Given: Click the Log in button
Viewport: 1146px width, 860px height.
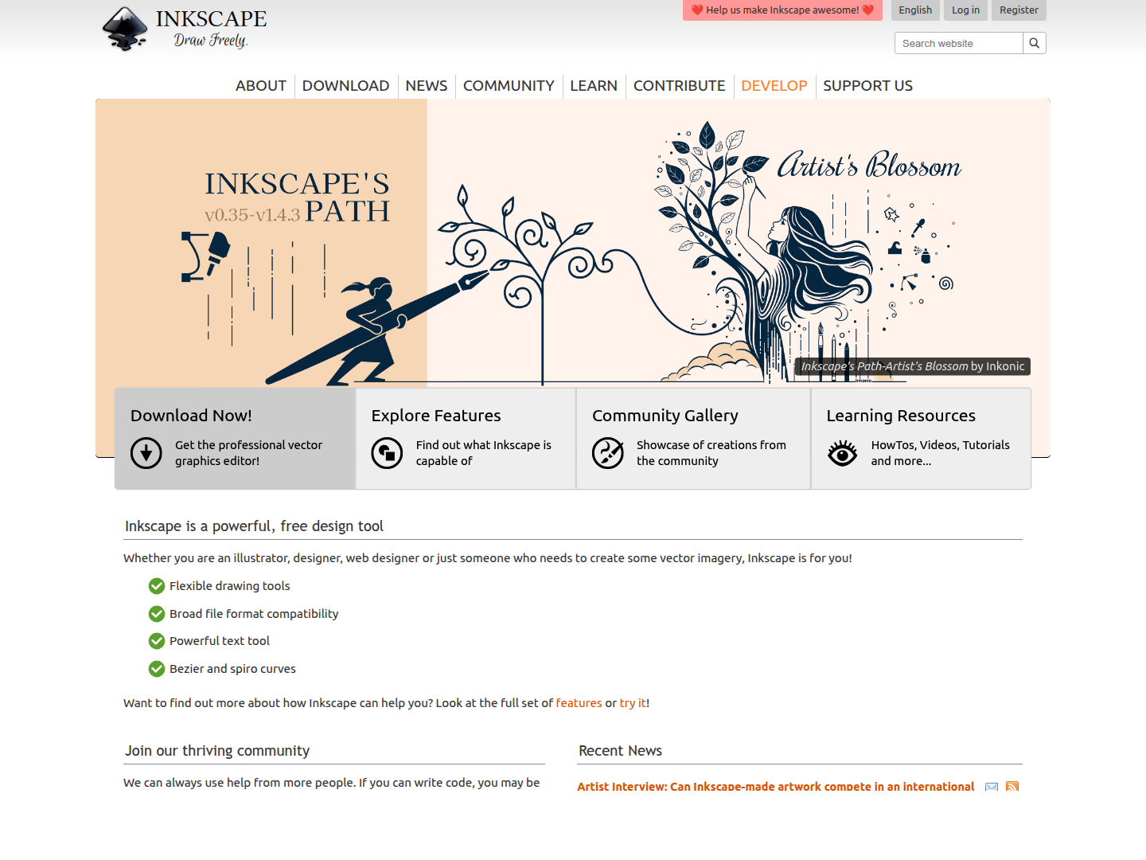Looking at the screenshot, I should (965, 10).
